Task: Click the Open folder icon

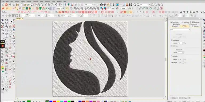Action: point(25,5)
